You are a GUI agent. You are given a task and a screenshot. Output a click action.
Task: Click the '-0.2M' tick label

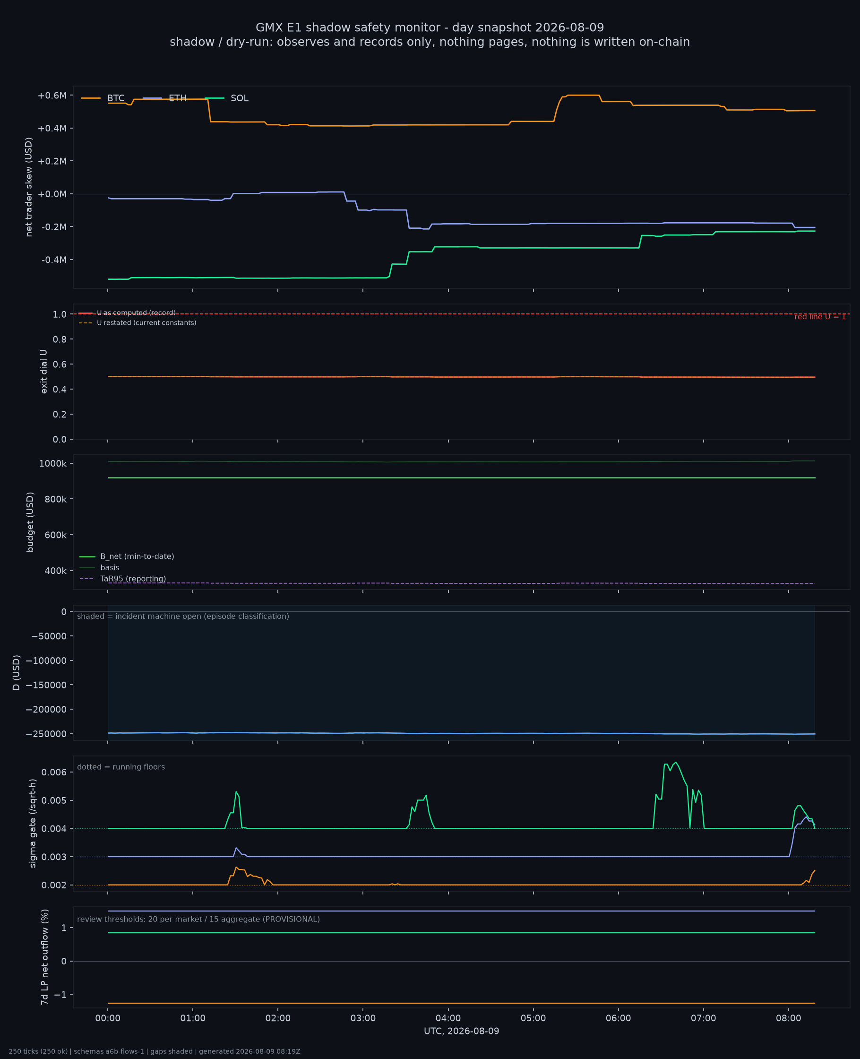point(54,227)
